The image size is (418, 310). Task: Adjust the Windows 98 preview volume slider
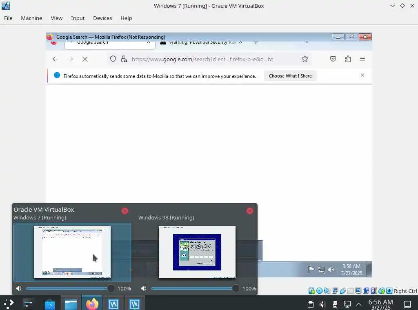tap(195, 288)
